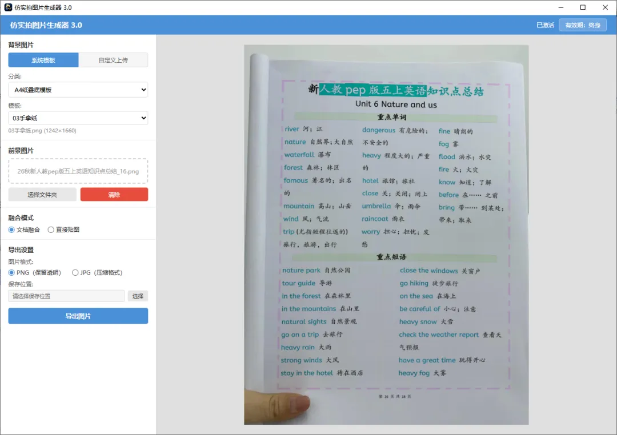The image size is (617, 435).
Task: Click the 导出图片 export button
Action: (78, 316)
